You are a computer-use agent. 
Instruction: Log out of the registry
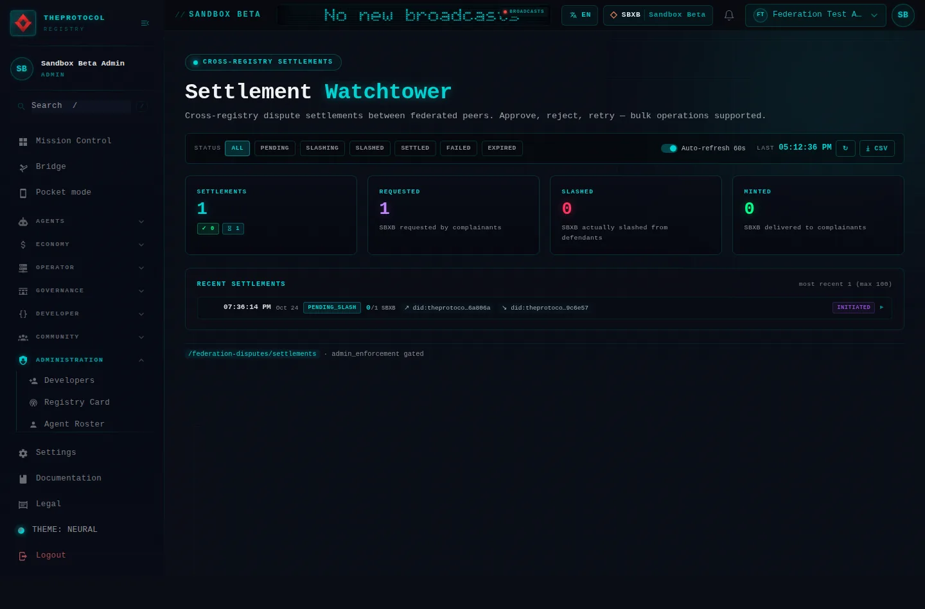[81, 555]
